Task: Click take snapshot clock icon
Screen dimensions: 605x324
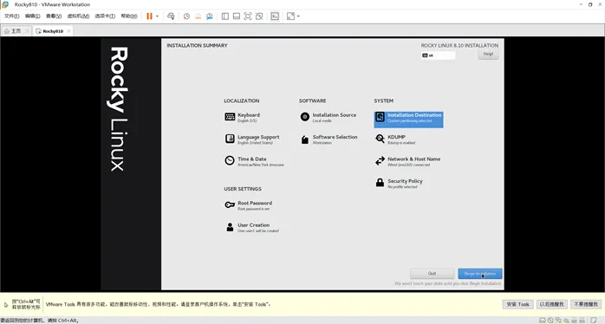Action: click(x=186, y=16)
